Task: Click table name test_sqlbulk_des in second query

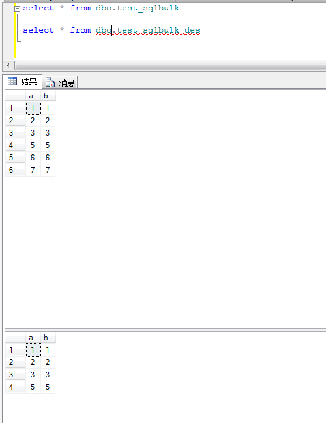Action: tap(158, 30)
